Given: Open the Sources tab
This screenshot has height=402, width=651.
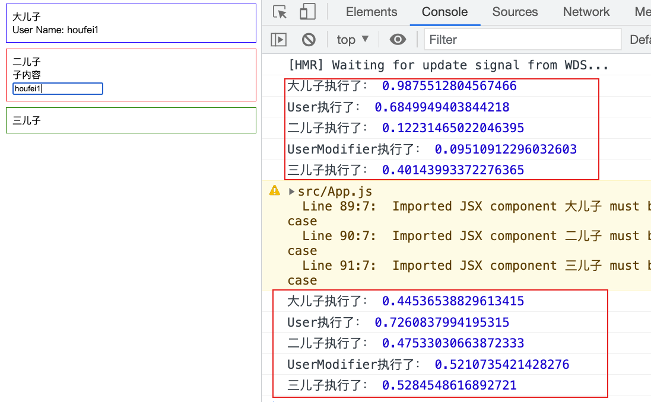Looking at the screenshot, I should (515, 12).
